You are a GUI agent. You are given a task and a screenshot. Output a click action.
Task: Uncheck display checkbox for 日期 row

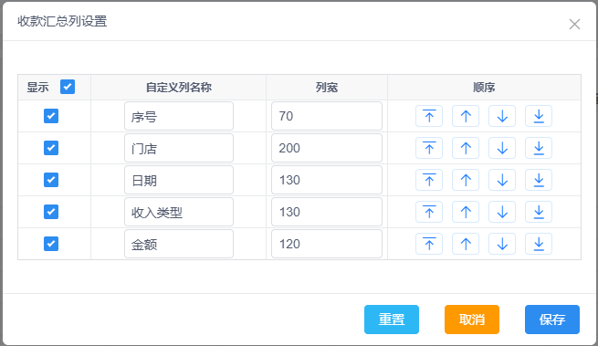tap(51, 180)
